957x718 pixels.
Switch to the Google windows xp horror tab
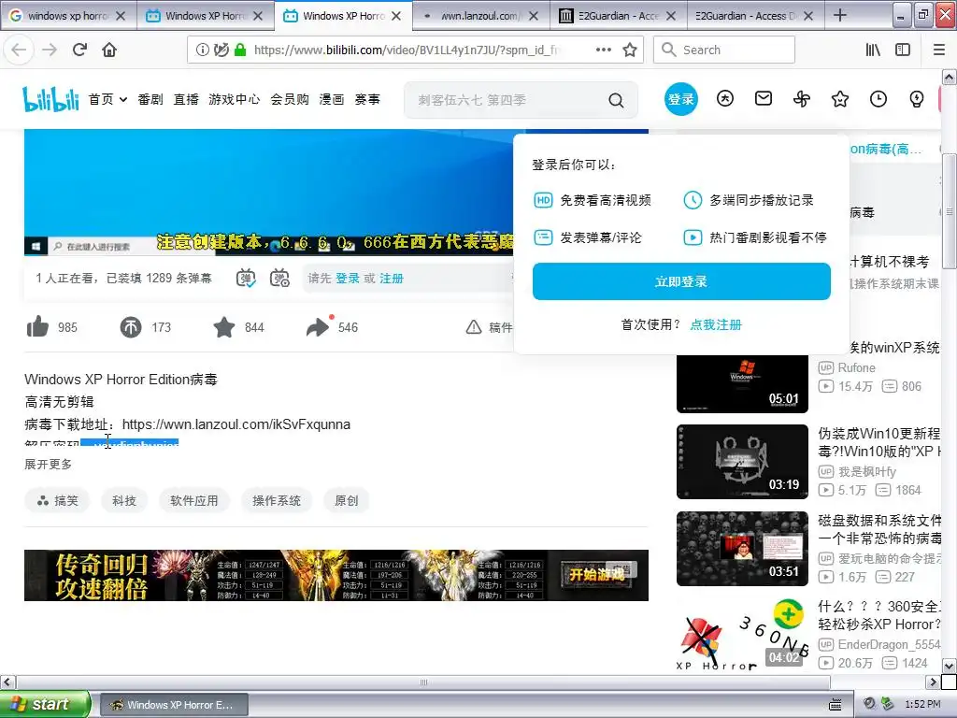(68, 16)
